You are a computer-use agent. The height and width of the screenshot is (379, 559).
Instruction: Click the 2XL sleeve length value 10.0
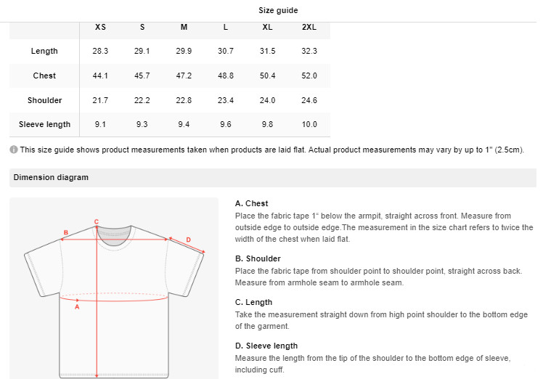pos(309,124)
